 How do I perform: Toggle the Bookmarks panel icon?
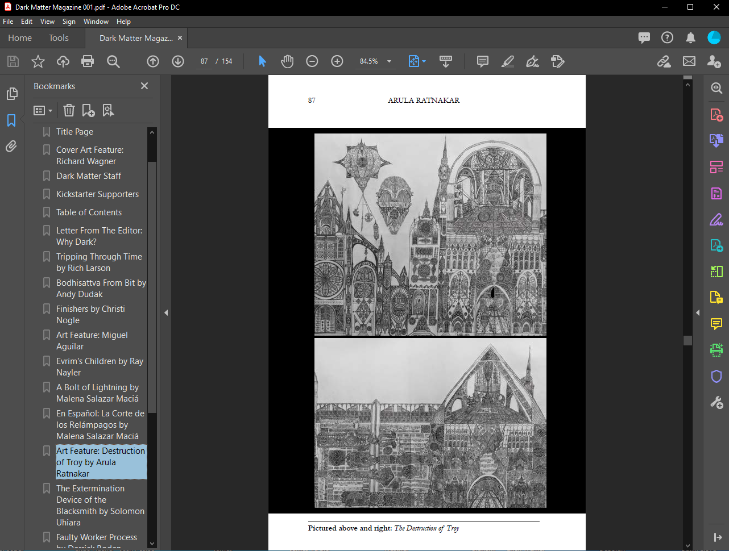(x=11, y=120)
